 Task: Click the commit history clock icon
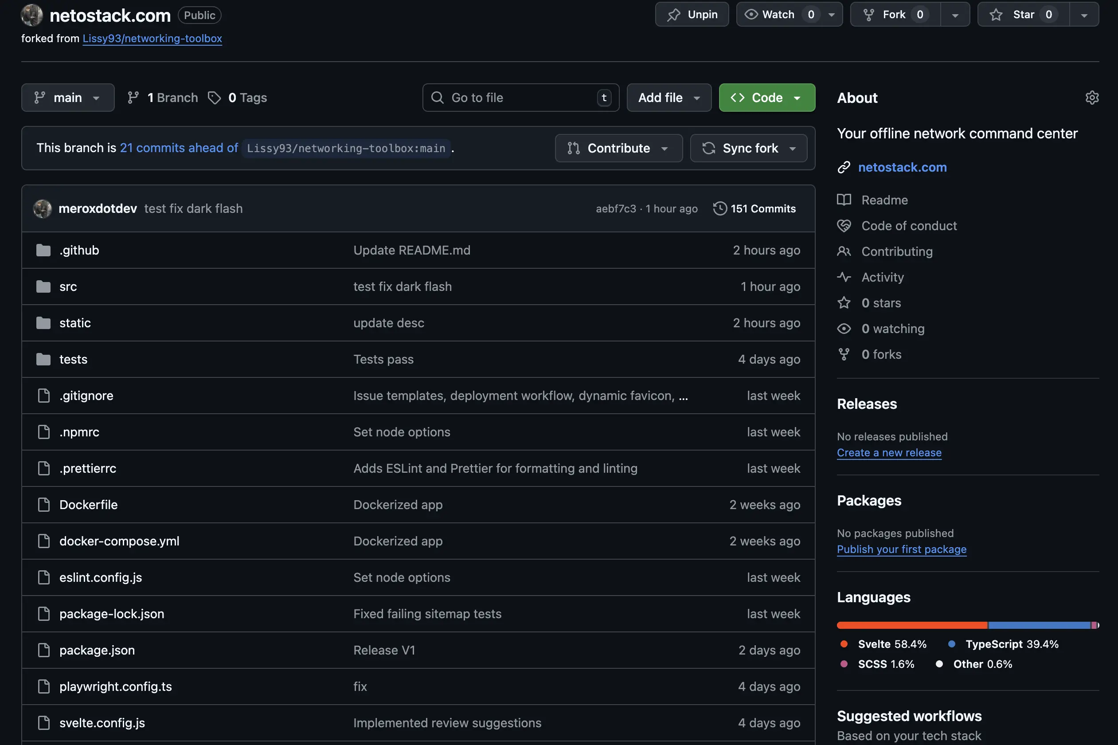point(719,208)
